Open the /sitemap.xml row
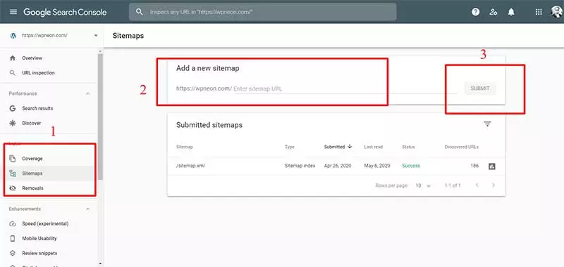Viewport: 564px width, 267px height. 336,166
